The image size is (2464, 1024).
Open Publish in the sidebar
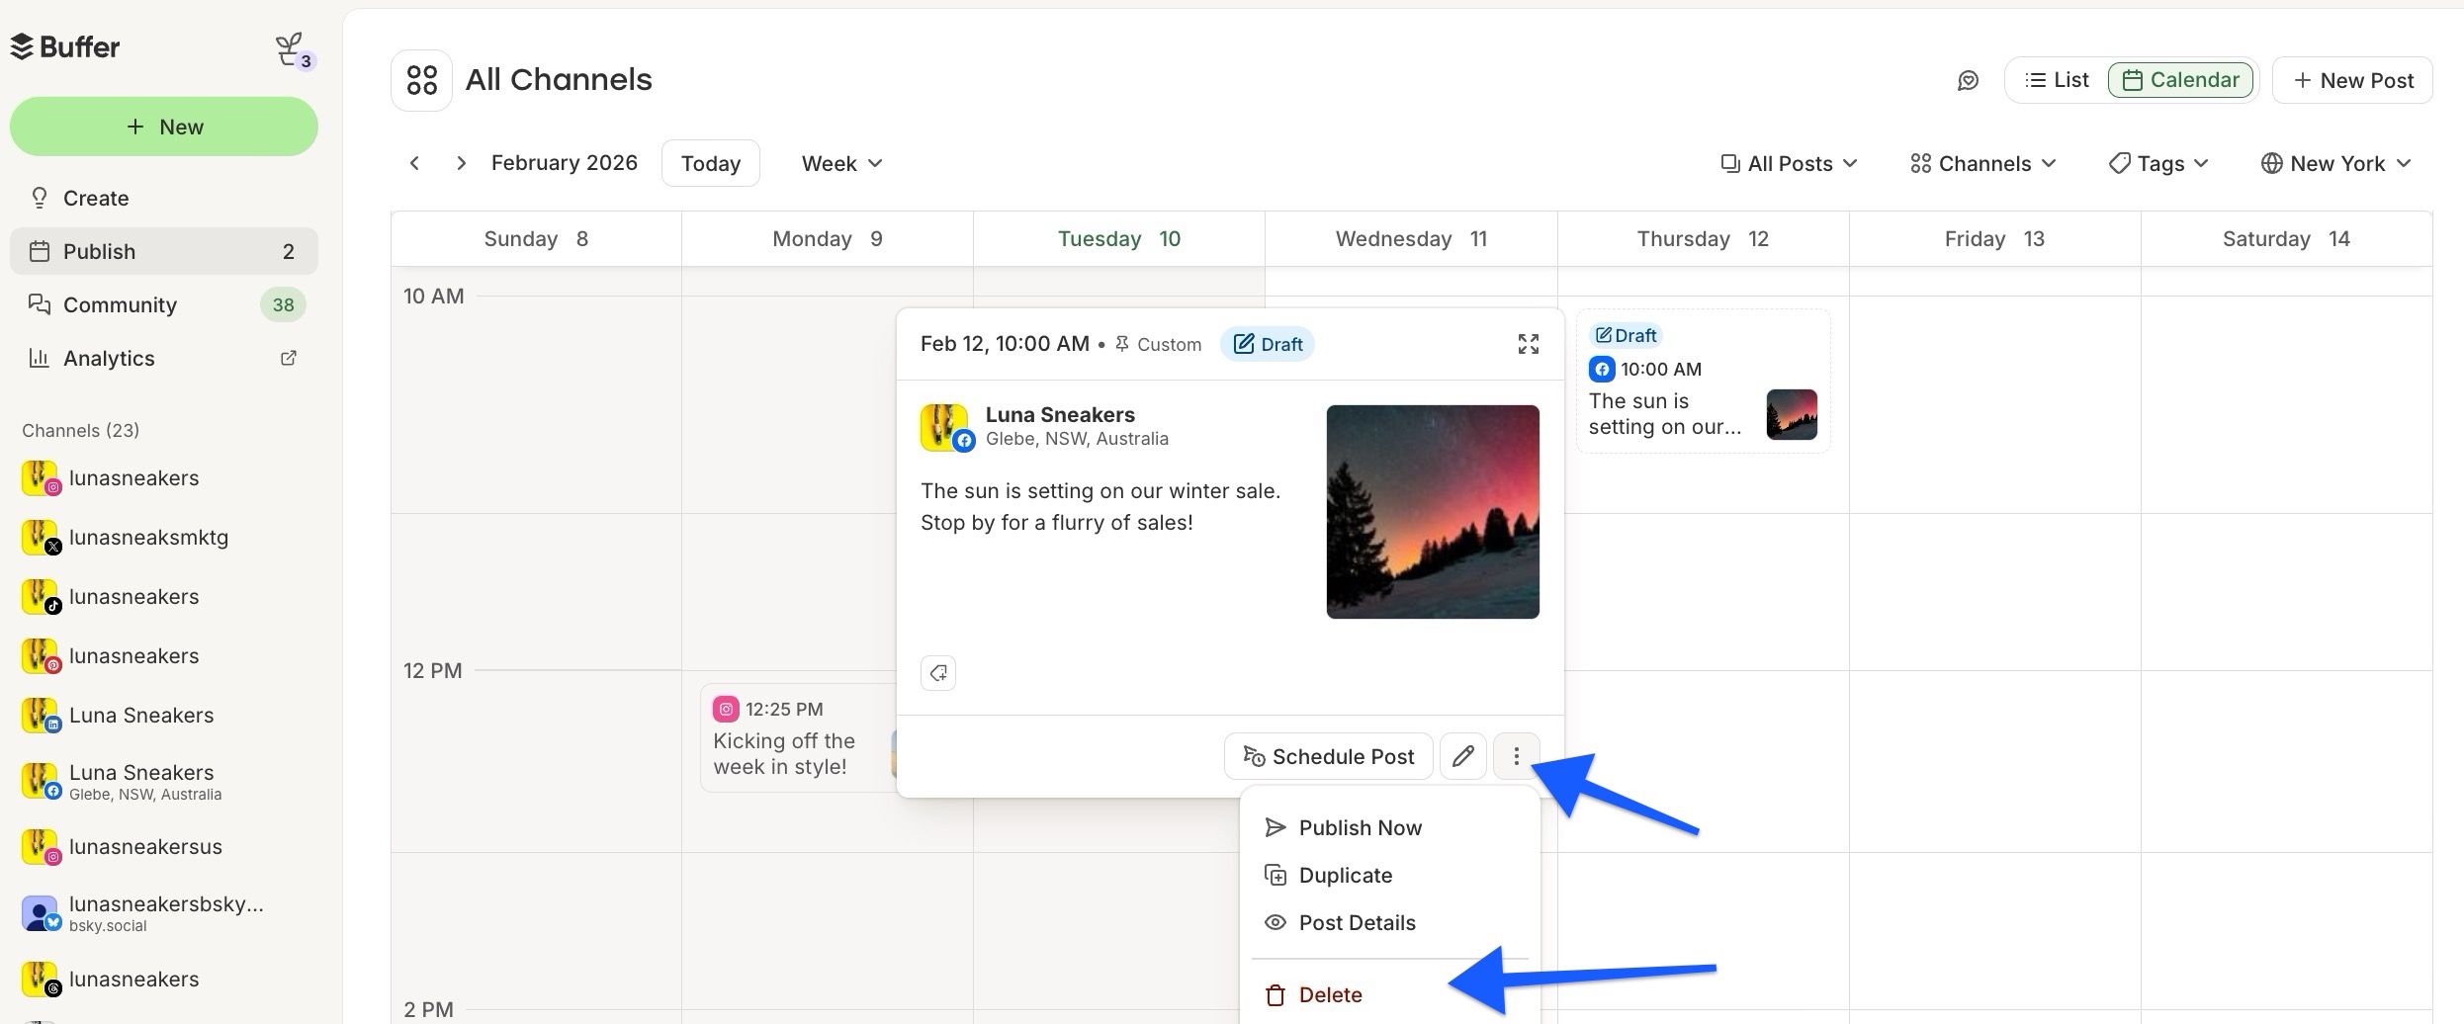point(164,251)
